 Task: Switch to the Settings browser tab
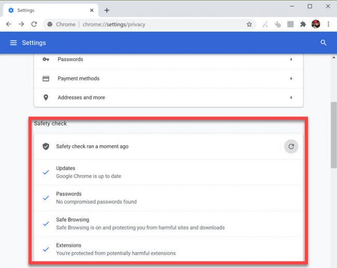coord(50,10)
